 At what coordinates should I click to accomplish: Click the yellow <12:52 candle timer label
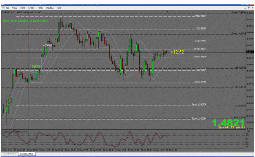click(177, 52)
